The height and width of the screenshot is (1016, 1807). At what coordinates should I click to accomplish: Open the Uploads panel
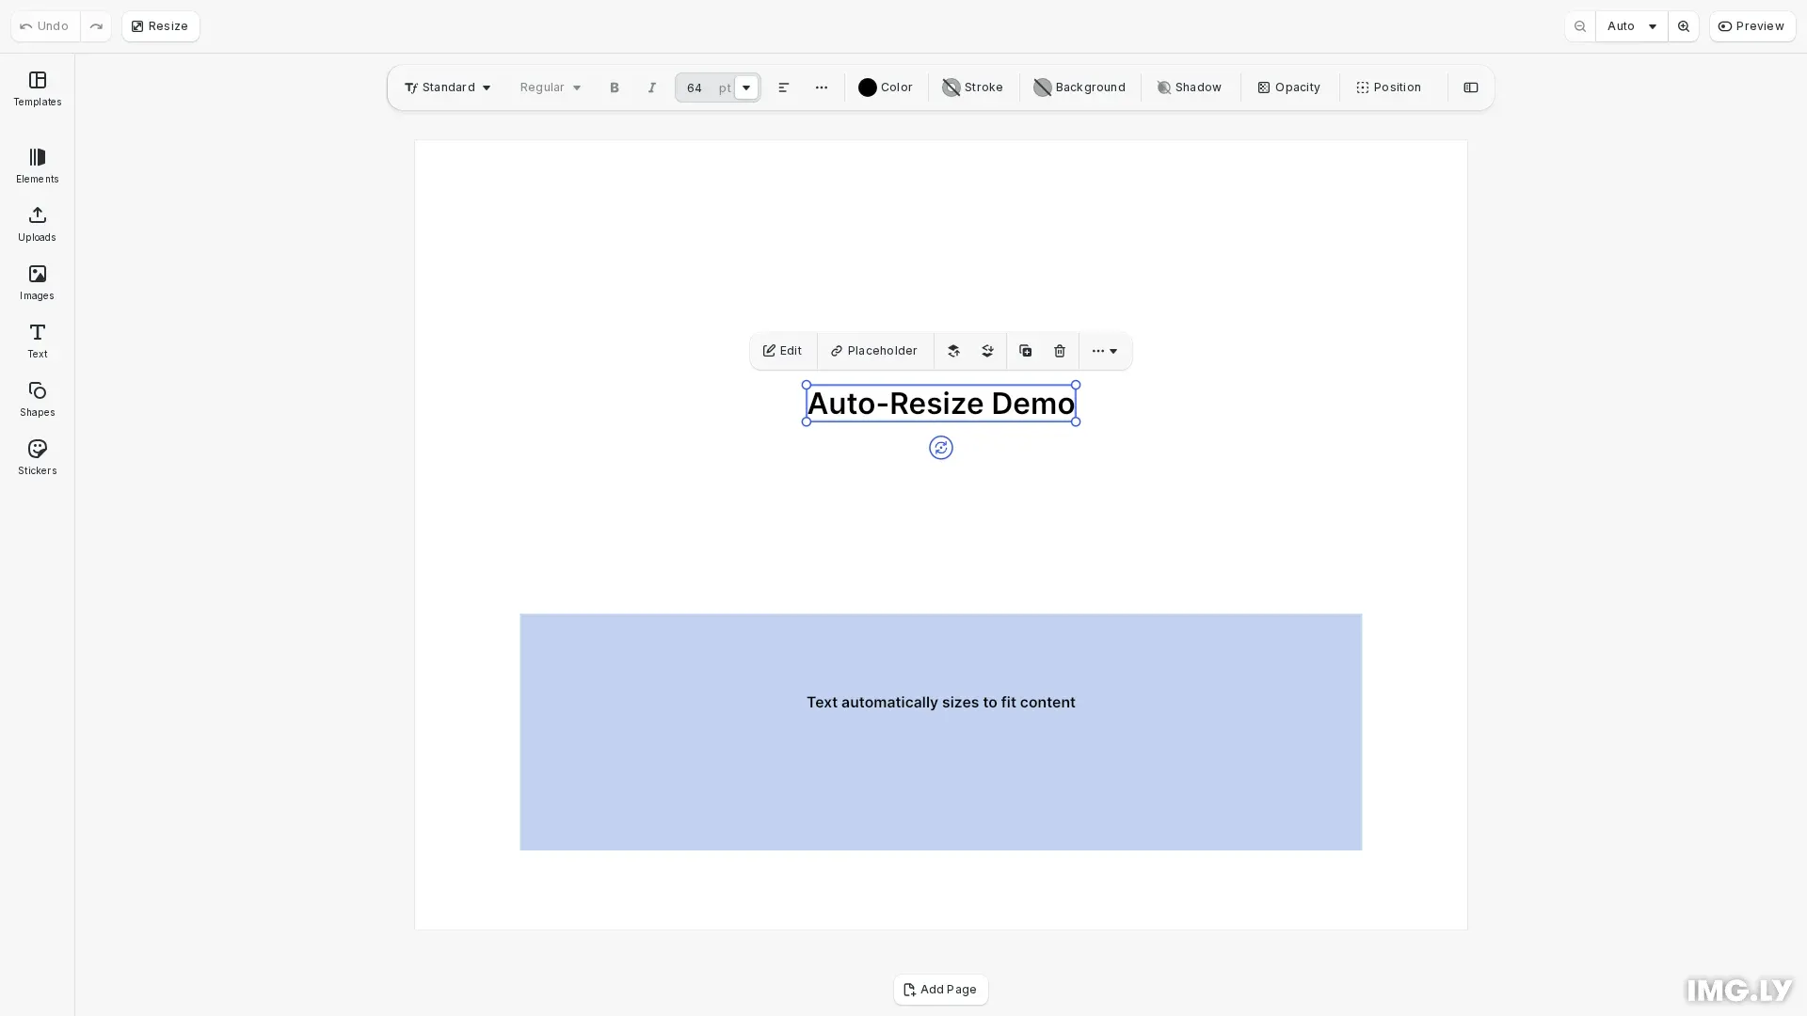click(37, 223)
